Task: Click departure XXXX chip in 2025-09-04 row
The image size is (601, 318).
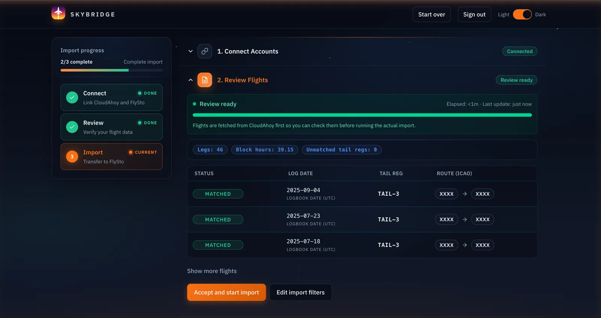Action: 447,194
